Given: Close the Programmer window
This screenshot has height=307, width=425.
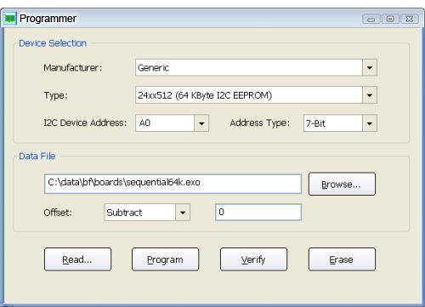Looking at the screenshot, I should point(409,19).
